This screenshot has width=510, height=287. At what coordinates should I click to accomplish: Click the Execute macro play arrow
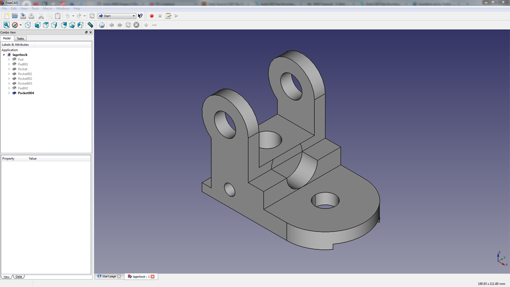tap(177, 16)
